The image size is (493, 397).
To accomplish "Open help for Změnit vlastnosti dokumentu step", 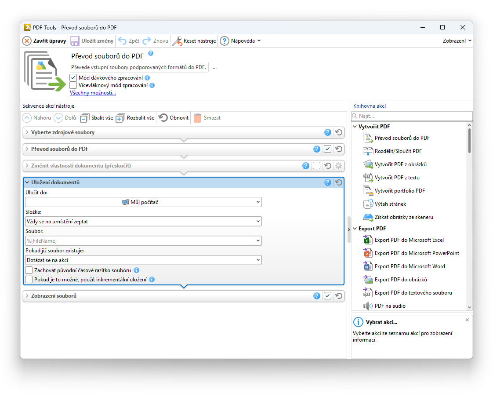I will click(x=306, y=166).
